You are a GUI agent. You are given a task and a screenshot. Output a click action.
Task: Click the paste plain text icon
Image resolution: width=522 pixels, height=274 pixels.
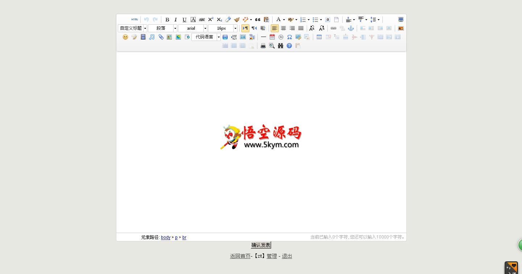pyautogui.click(x=266, y=20)
